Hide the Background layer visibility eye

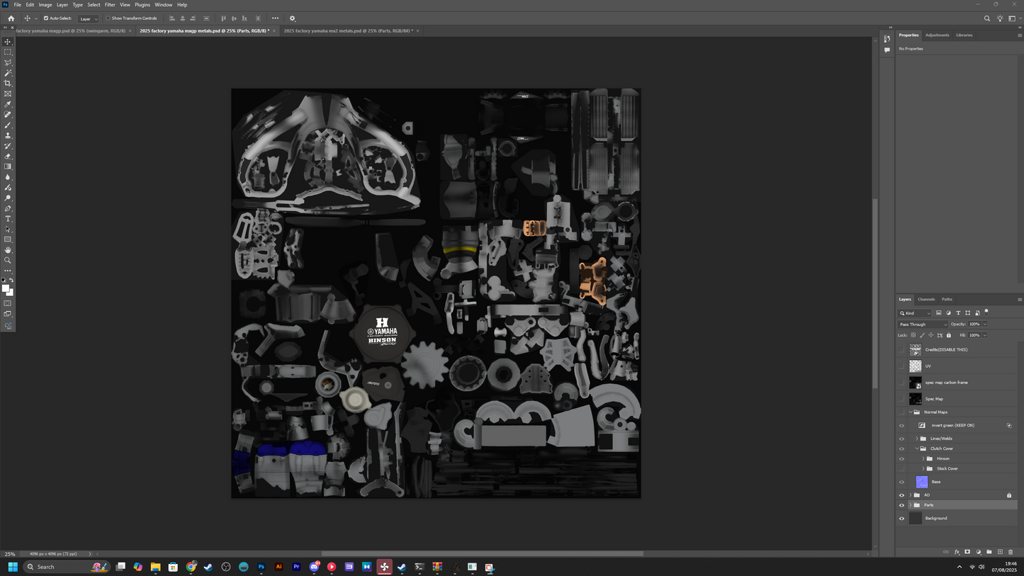pyautogui.click(x=901, y=519)
